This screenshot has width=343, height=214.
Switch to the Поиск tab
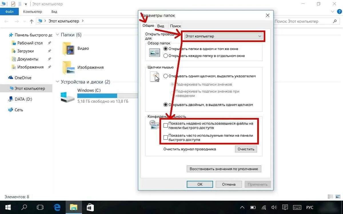click(x=176, y=26)
